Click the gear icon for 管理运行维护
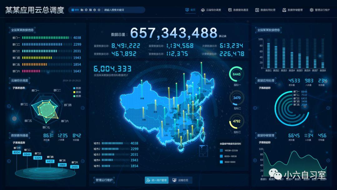 click(311, 10)
